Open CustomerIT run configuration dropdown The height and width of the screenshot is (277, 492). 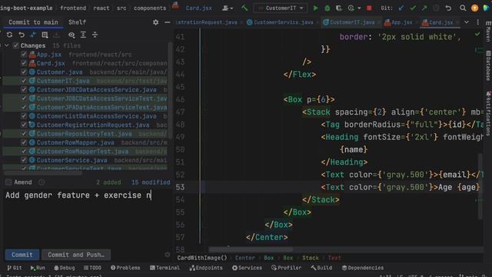[281, 8]
